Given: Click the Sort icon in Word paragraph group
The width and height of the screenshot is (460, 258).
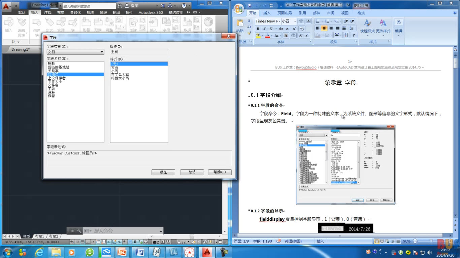Looking at the screenshot, I should pos(347,35).
